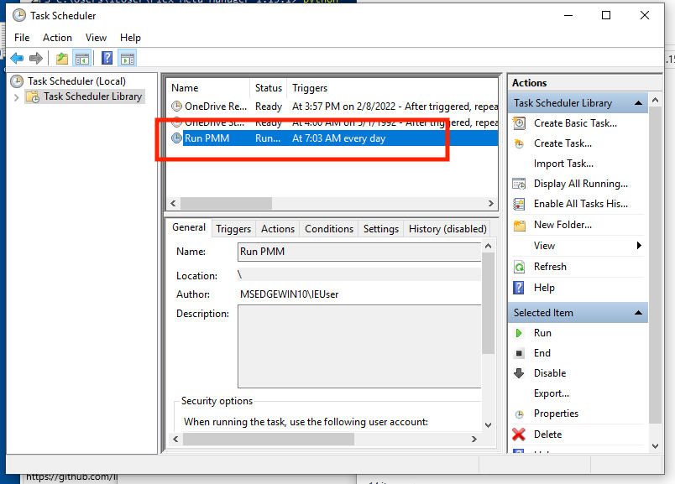Click the Help toolbar question mark icon

[107, 58]
